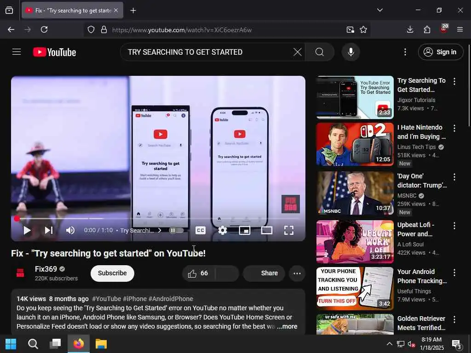This screenshot has height=353, width=471.
Task: Open a new browser tab
Action: pos(133,11)
